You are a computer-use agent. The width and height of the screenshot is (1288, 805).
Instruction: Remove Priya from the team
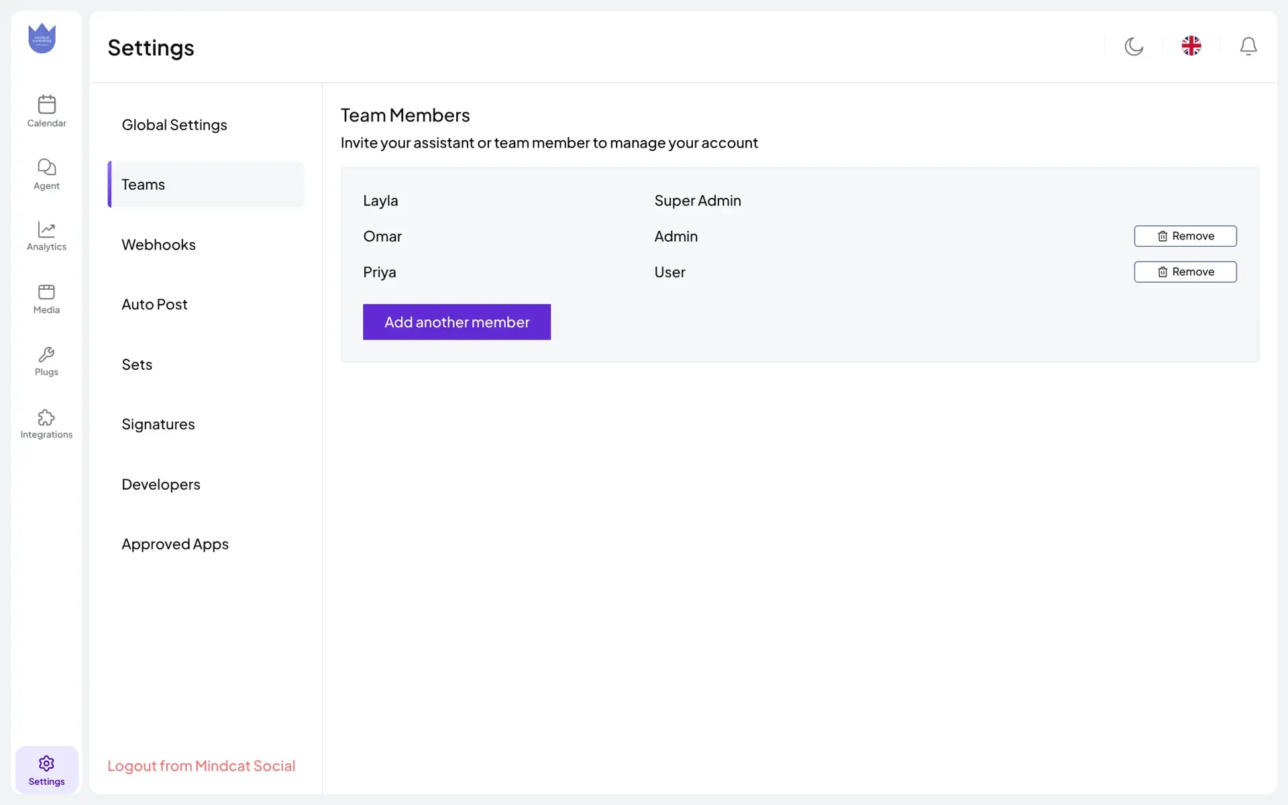coord(1185,272)
